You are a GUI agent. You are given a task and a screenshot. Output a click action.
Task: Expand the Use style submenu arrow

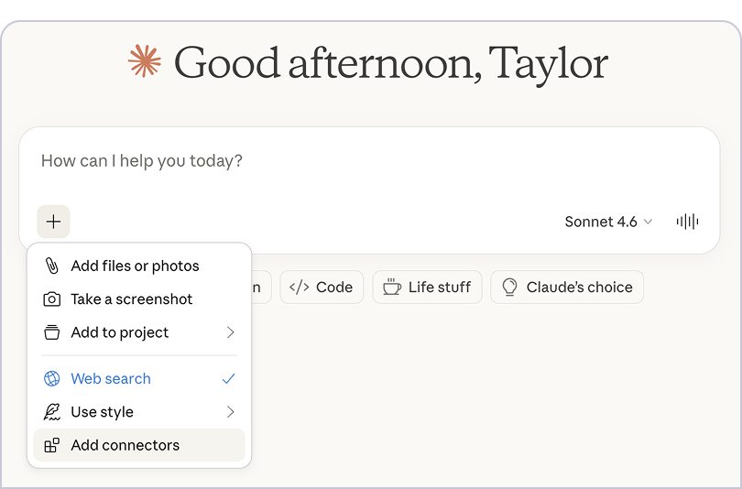click(x=230, y=412)
